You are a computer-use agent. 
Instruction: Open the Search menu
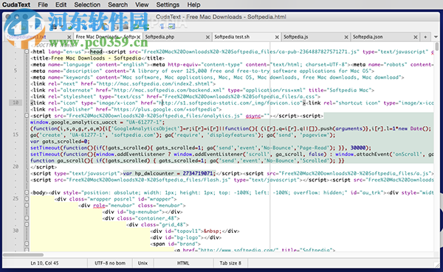(117, 4)
